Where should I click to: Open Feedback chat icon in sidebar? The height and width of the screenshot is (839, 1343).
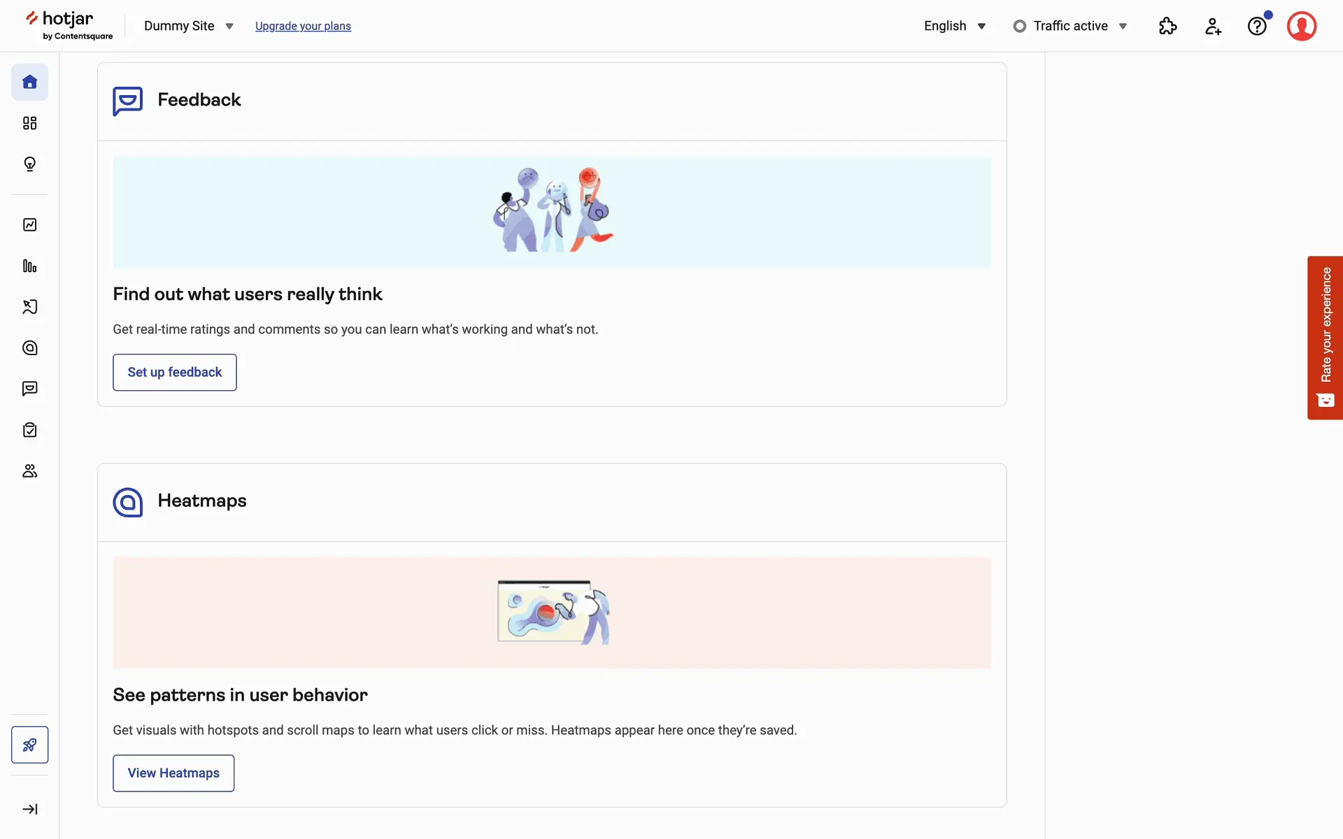click(x=29, y=389)
